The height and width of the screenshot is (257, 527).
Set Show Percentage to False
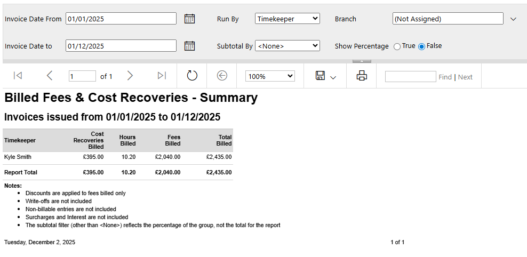tap(421, 46)
